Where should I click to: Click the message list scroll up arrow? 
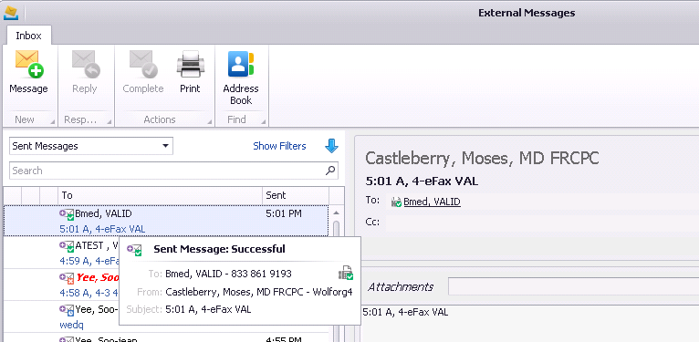pos(336,212)
